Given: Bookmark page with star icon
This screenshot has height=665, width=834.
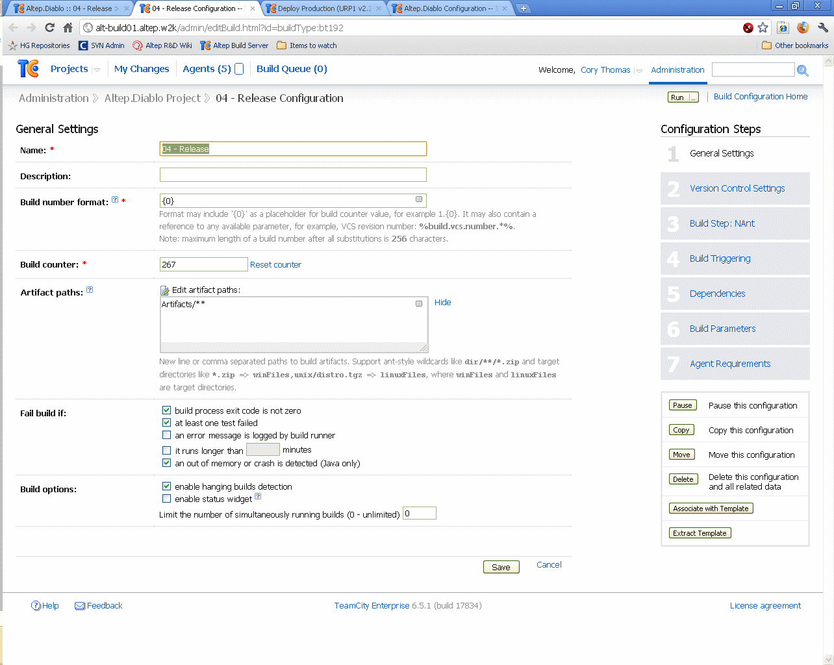Looking at the screenshot, I should (x=763, y=27).
